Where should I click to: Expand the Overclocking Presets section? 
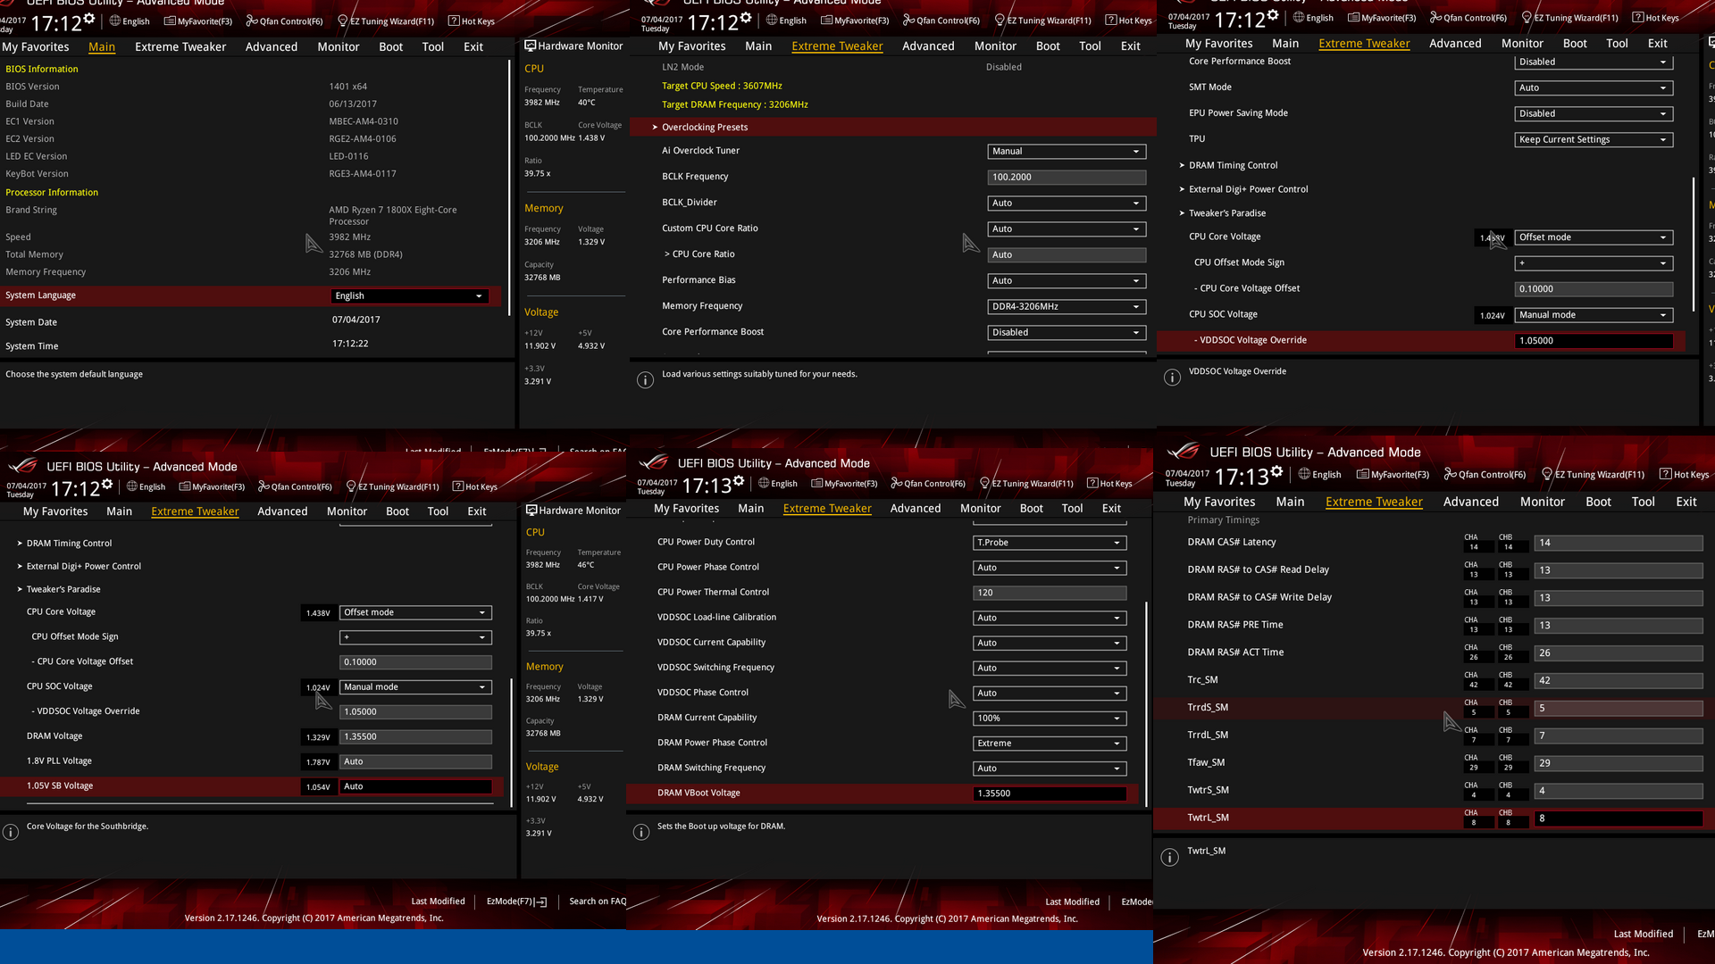pos(892,127)
